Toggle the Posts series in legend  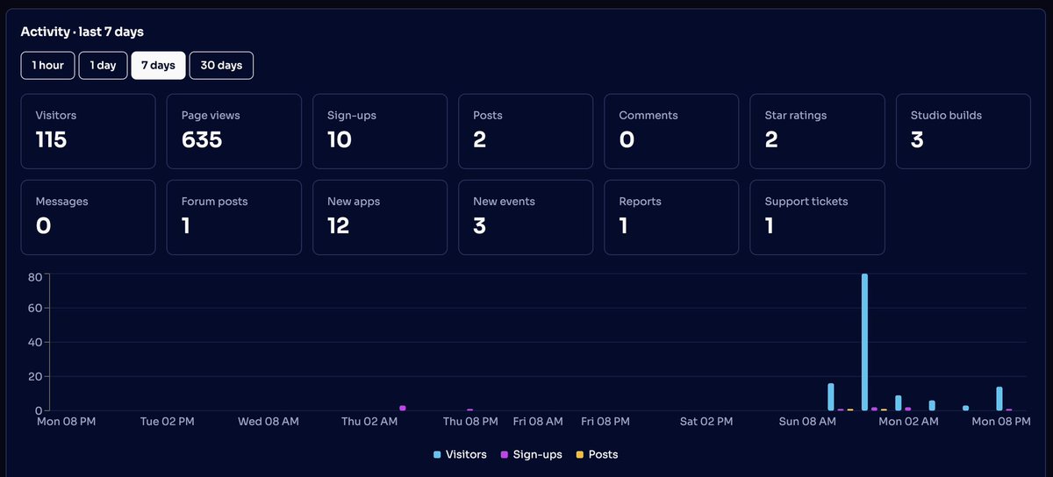click(597, 454)
